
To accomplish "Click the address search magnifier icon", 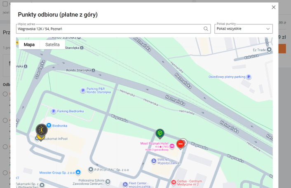I will pos(206,29).
